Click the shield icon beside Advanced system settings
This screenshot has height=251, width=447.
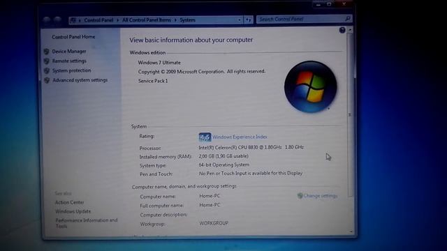click(47, 80)
